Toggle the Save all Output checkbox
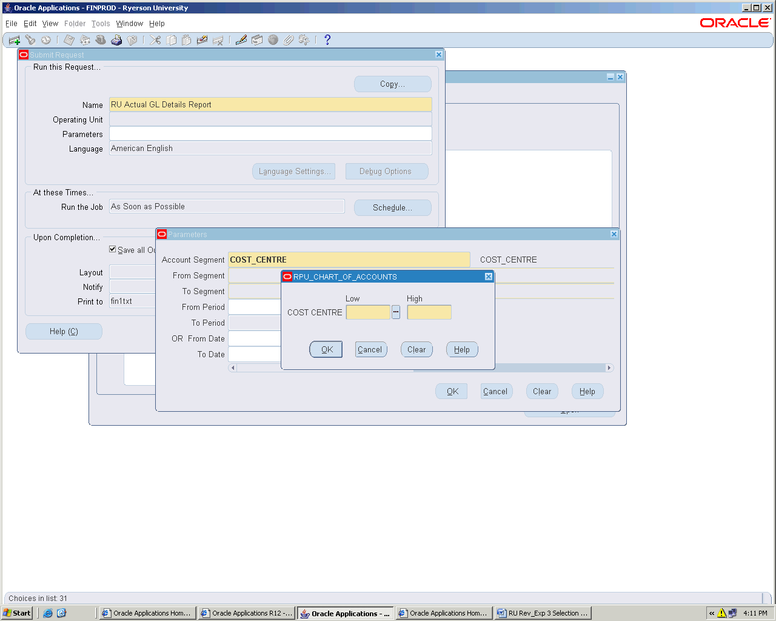This screenshot has width=776, height=621. 113,249
